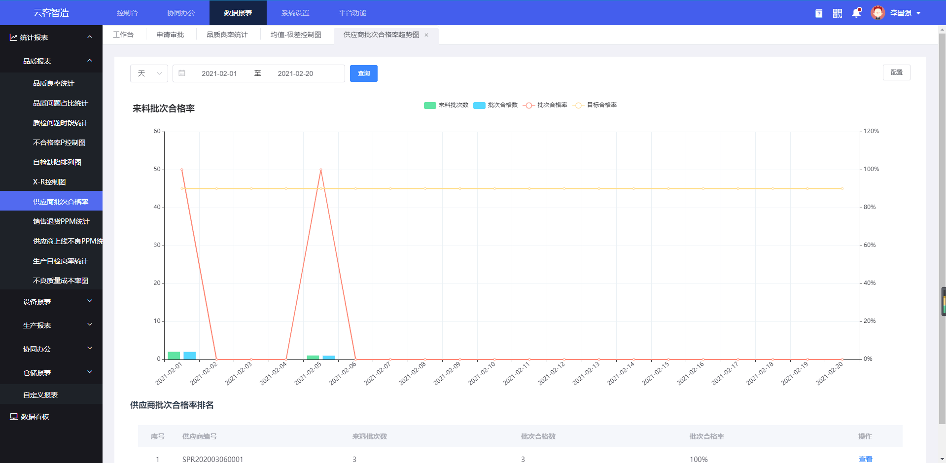
Task: Click the calendar icon in date range field
Action: pos(182,73)
